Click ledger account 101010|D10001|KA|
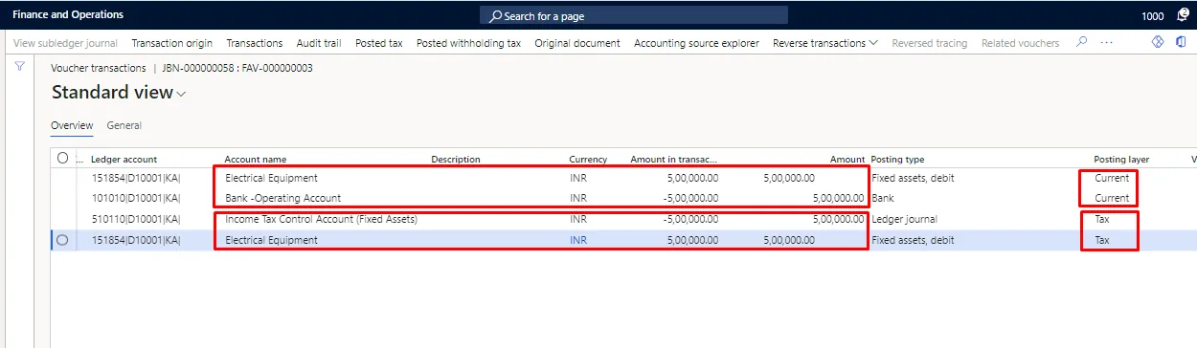This screenshot has width=1197, height=348. click(x=135, y=198)
